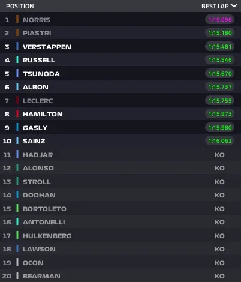The height and width of the screenshot is (282, 241).
Task: Click Norris's orange McLaren team color bar
Action: coord(17,19)
